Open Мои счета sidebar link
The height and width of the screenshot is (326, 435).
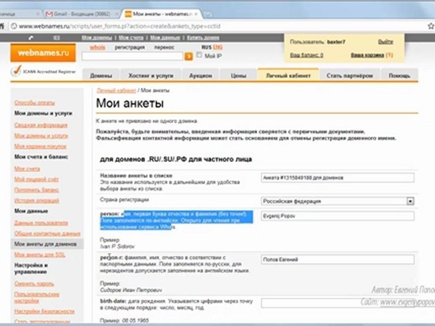point(27,169)
